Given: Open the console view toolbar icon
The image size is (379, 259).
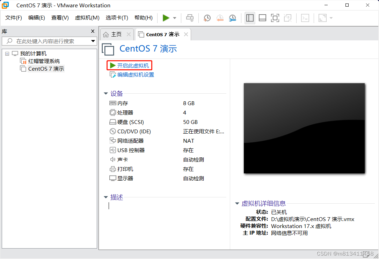Looking at the screenshot, I should point(305,18).
